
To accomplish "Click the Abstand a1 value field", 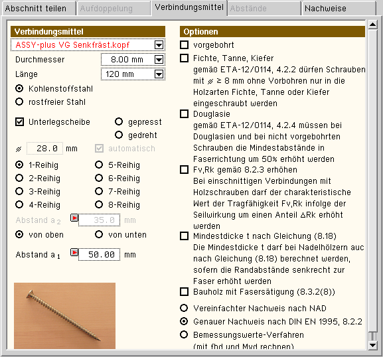I will (x=99, y=254).
